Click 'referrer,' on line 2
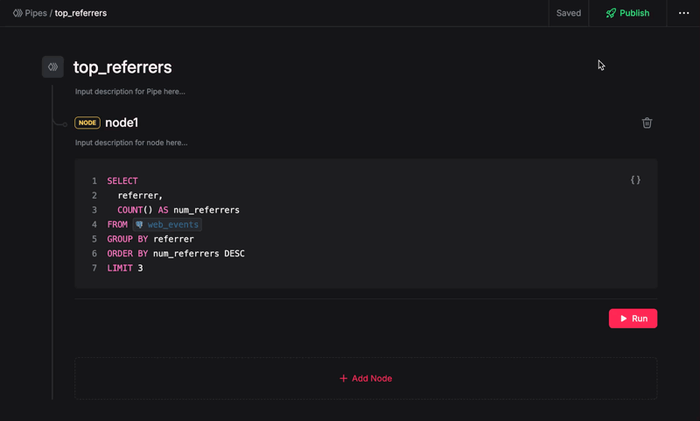The image size is (700, 421). [x=140, y=195]
